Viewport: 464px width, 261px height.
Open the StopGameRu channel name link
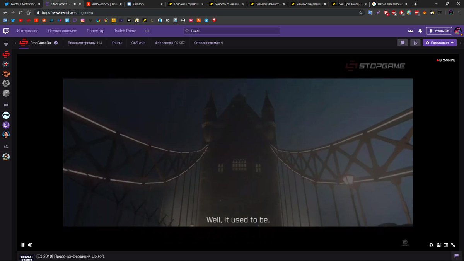click(41, 43)
